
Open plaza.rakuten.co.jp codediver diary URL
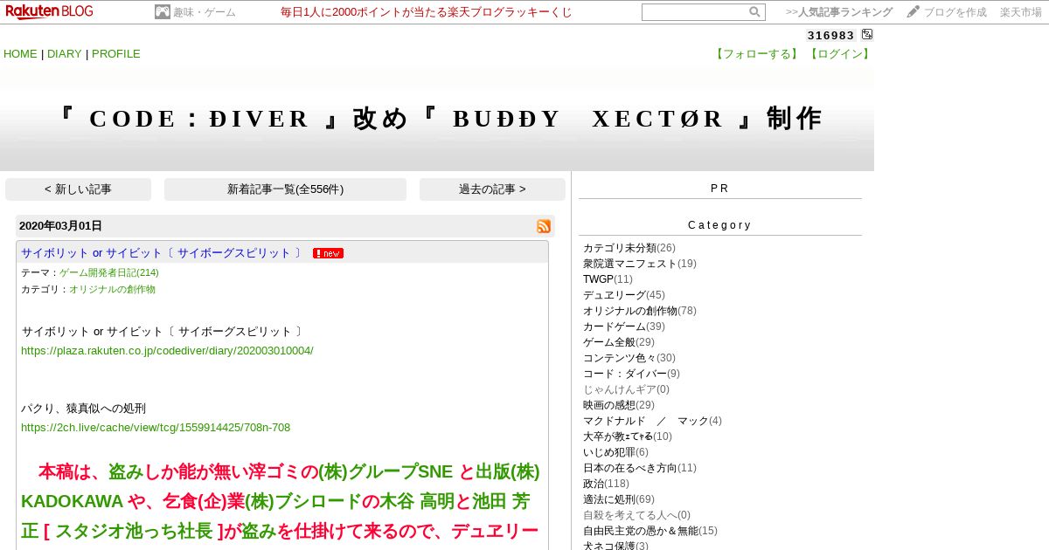coord(167,351)
